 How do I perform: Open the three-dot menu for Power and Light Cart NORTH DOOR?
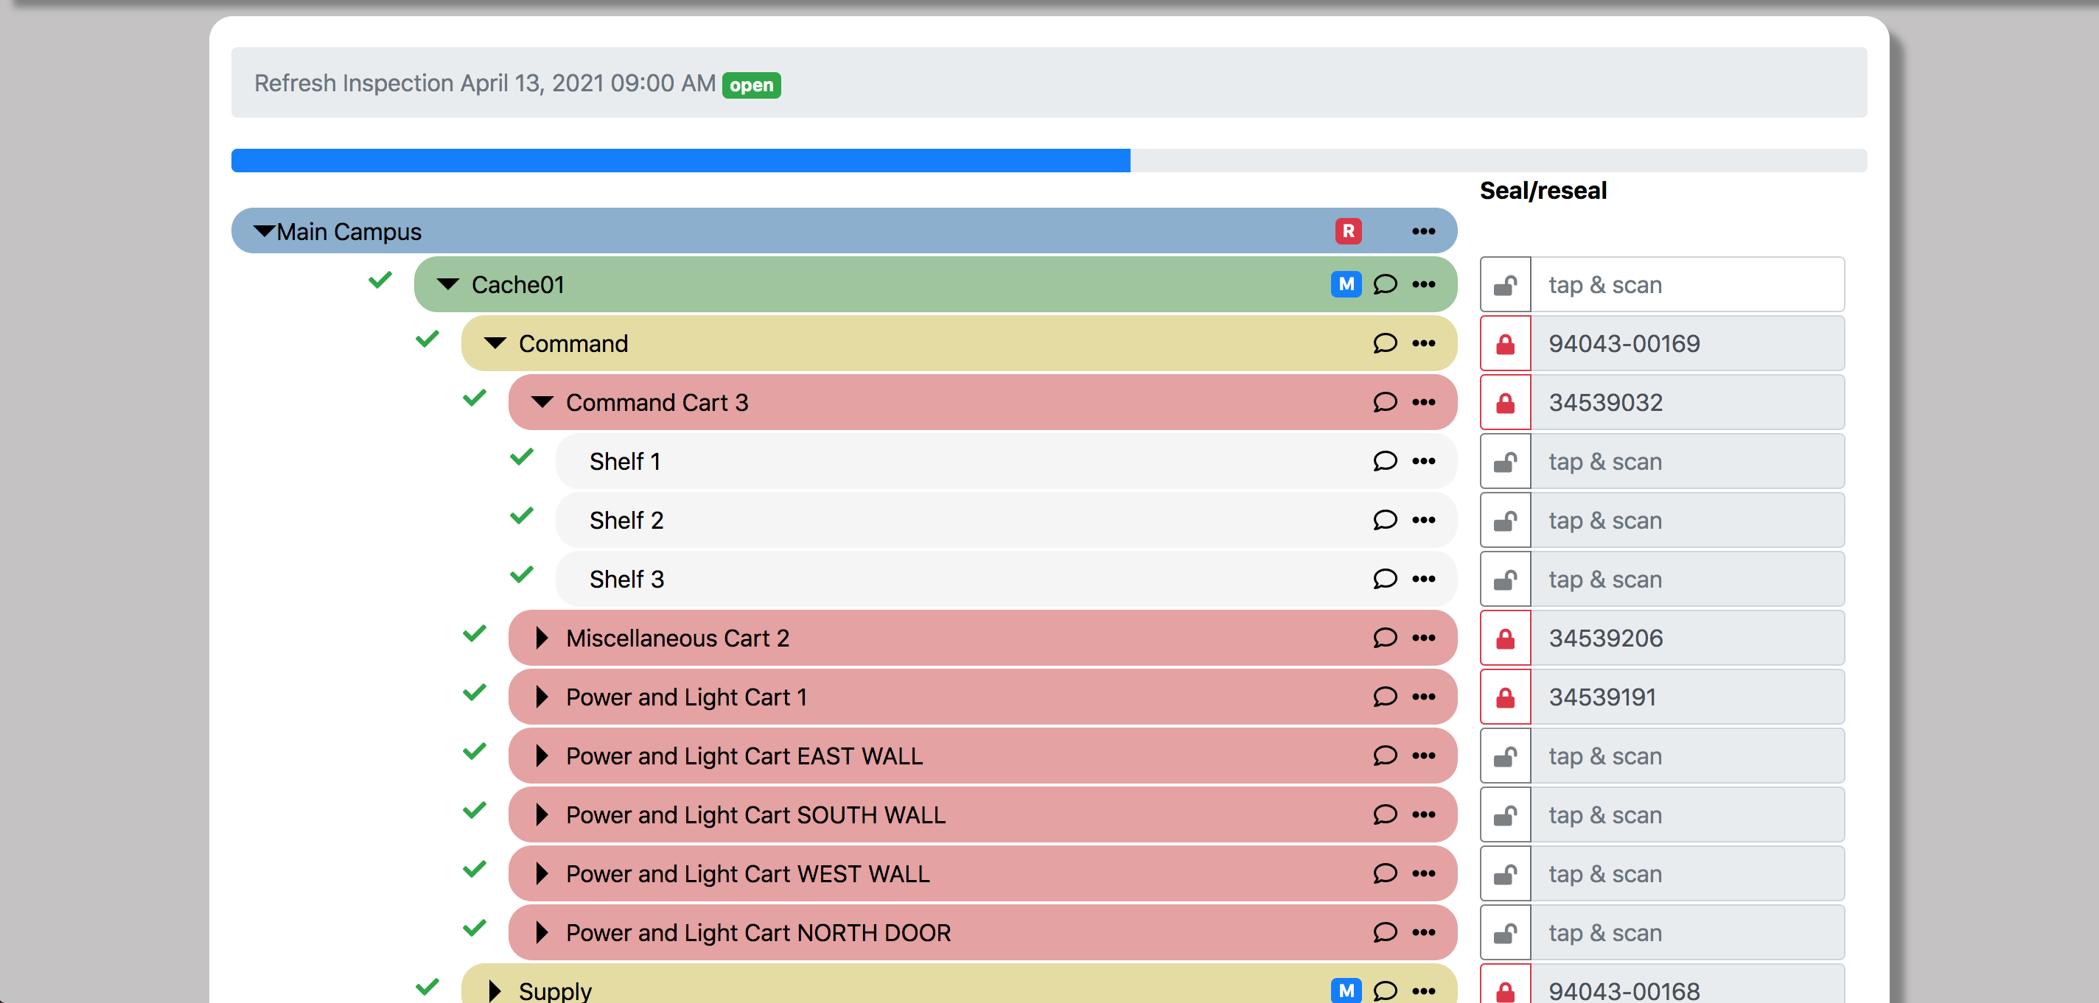click(x=1422, y=932)
